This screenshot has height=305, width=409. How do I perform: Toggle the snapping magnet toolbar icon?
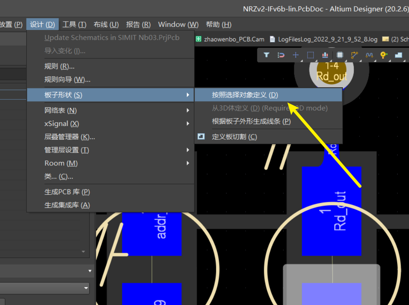(281, 55)
